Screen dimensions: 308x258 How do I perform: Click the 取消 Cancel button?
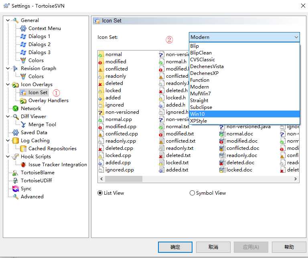point(213,247)
